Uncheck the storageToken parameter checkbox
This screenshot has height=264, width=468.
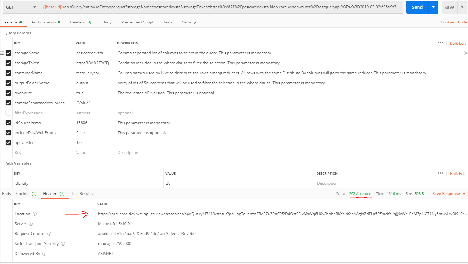[x=8, y=63]
